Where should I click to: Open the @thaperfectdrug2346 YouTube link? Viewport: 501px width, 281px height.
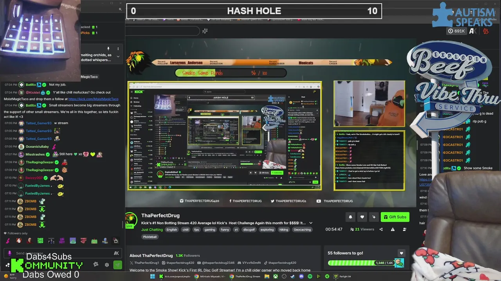(x=216, y=263)
